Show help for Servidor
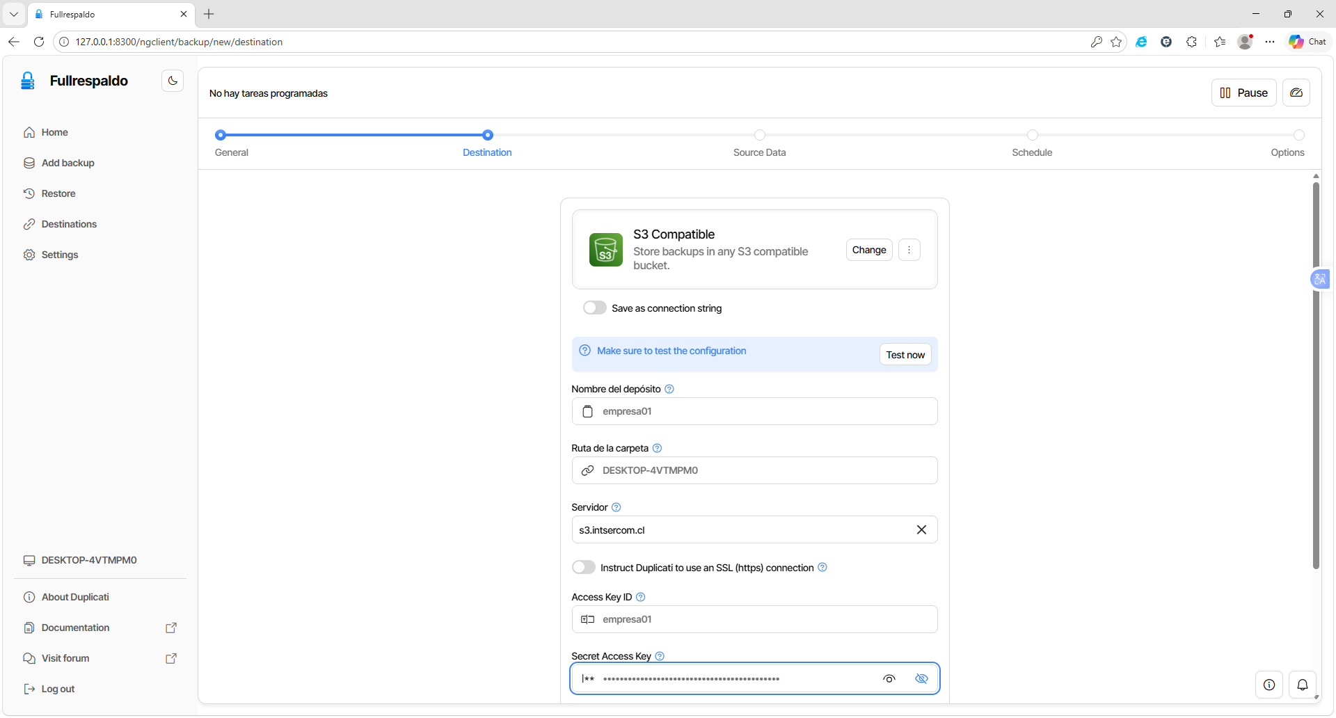This screenshot has height=718, width=1336. click(x=616, y=507)
